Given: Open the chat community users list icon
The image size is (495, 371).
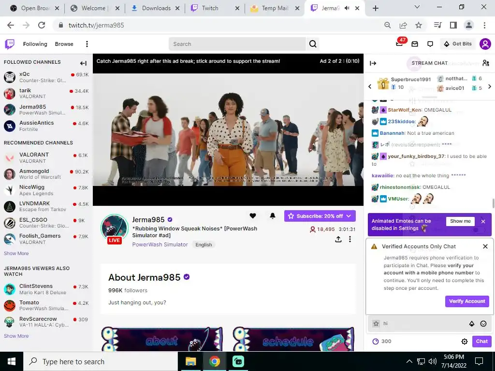Looking at the screenshot, I should (485, 63).
